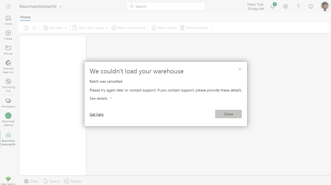Open the feedback smiley icon

click(311, 6)
